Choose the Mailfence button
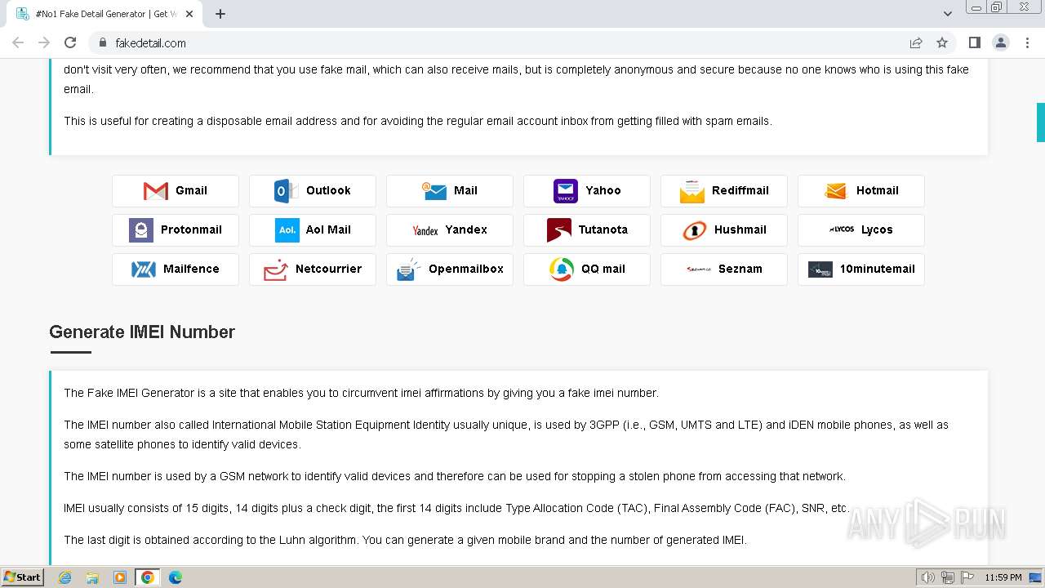Screen dimensions: 1045x588 [176, 269]
